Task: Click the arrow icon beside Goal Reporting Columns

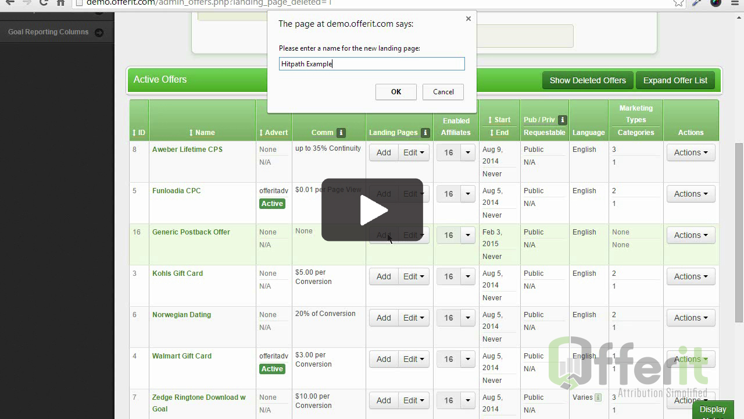Action: [99, 33]
